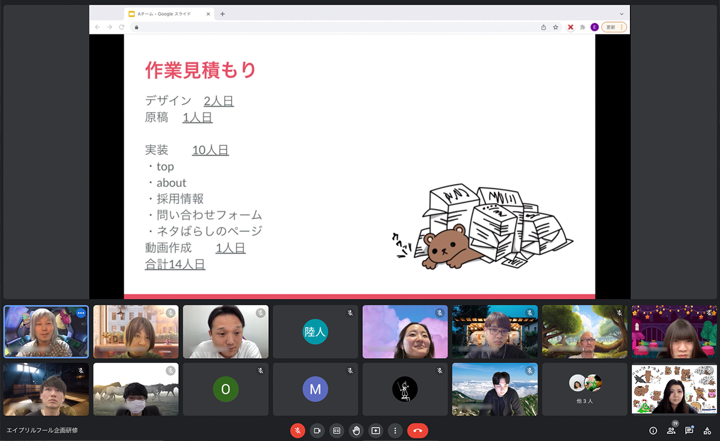Click the share page icon in the address bar
The width and height of the screenshot is (720, 441).
(543, 27)
